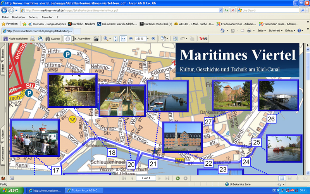Open the zoom percentage dropdown arrow
This screenshot has height=194, width=310.
pyautogui.click(x=148, y=39)
